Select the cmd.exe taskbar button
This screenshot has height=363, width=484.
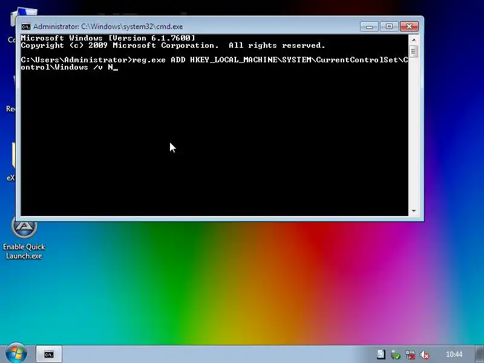pos(49,354)
